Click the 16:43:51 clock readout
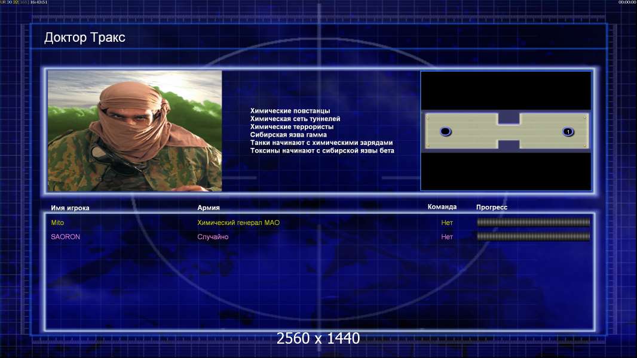Image resolution: width=637 pixels, height=358 pixels. [39, 2]
